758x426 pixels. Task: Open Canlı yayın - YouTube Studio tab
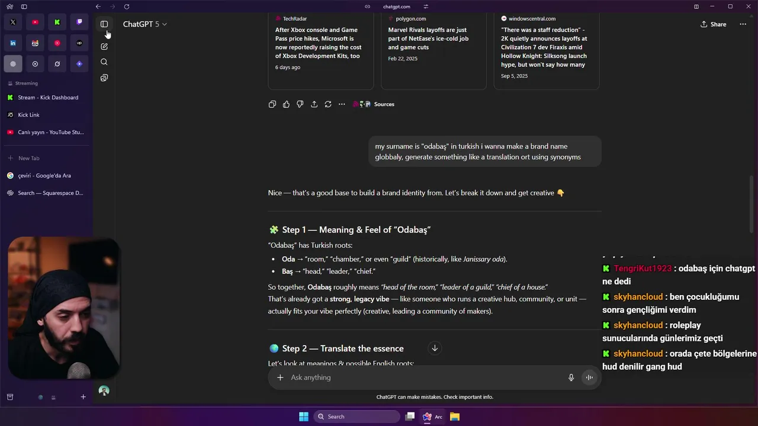point(47,133)
